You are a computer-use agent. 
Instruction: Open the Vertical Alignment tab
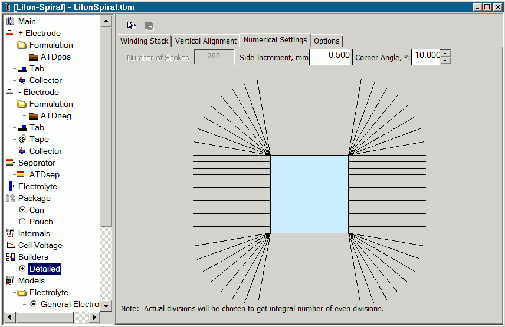[x=206, y=41]
